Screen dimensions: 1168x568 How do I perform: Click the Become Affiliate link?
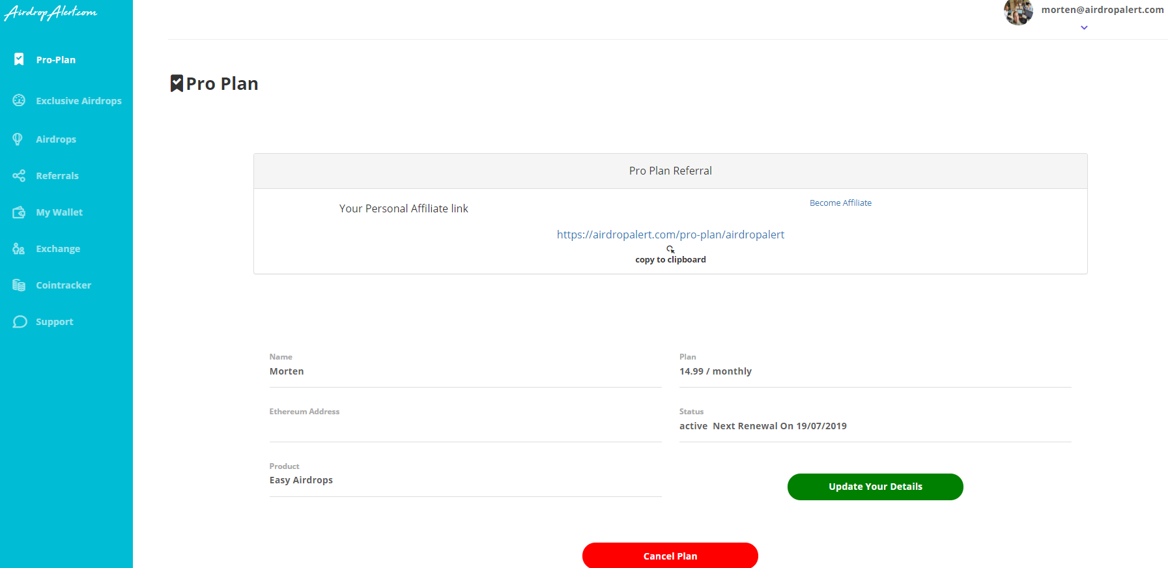[x=840, y=203]
